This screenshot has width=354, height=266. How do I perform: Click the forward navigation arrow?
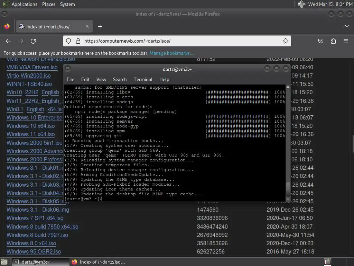[x=21, y=41]
